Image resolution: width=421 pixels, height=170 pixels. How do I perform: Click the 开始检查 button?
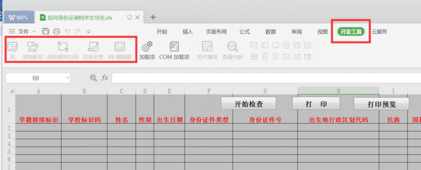tap(249, 104)
